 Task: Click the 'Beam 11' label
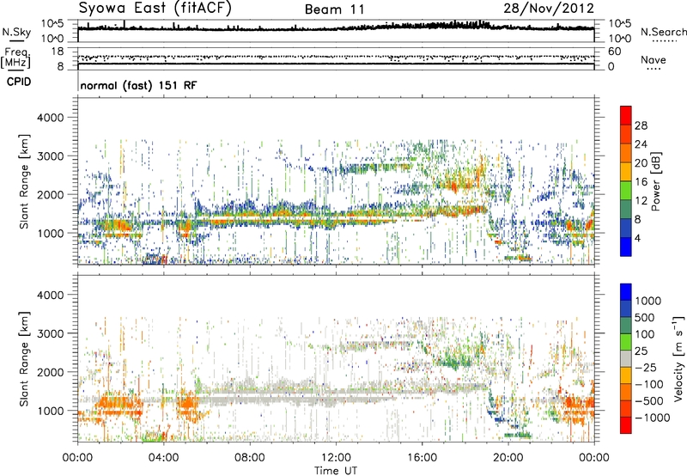tap(334, 9)
